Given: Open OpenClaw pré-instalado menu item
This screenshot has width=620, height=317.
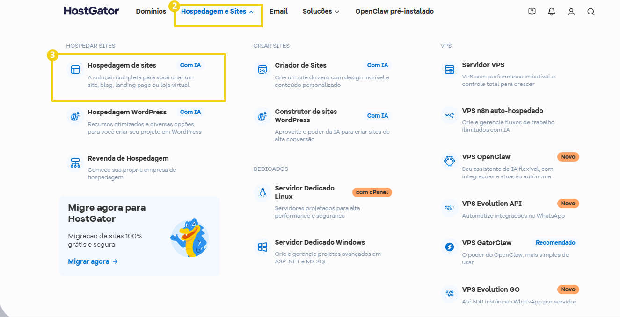Looking at the screenshot, I should point(394,11).
